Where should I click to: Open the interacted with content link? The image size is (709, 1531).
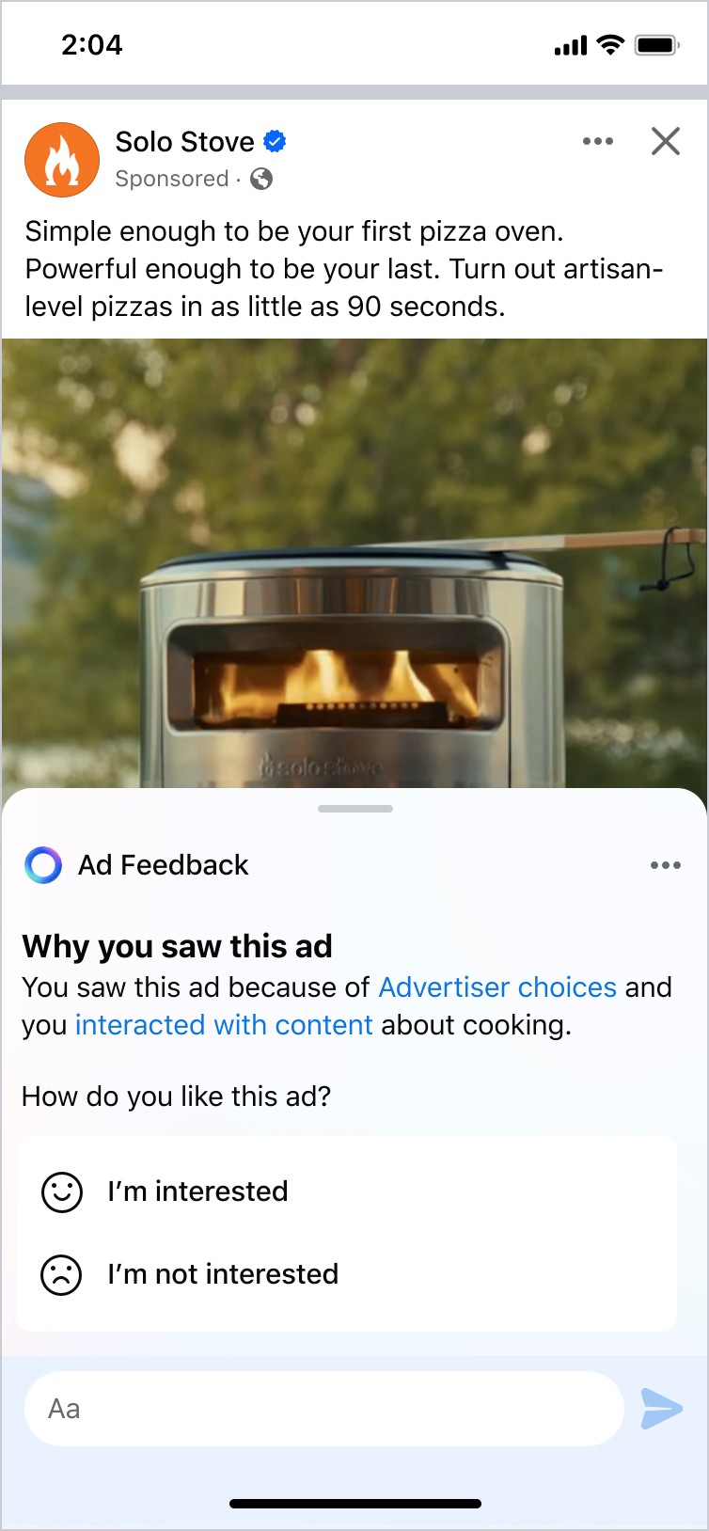[224, 1025]
